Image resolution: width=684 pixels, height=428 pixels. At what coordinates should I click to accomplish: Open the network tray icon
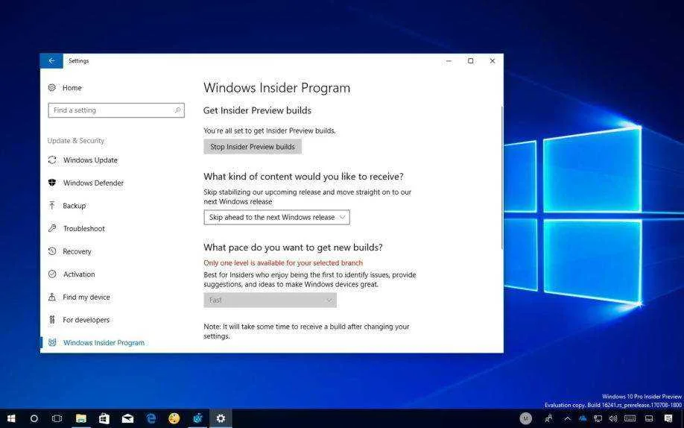point(598,418)
